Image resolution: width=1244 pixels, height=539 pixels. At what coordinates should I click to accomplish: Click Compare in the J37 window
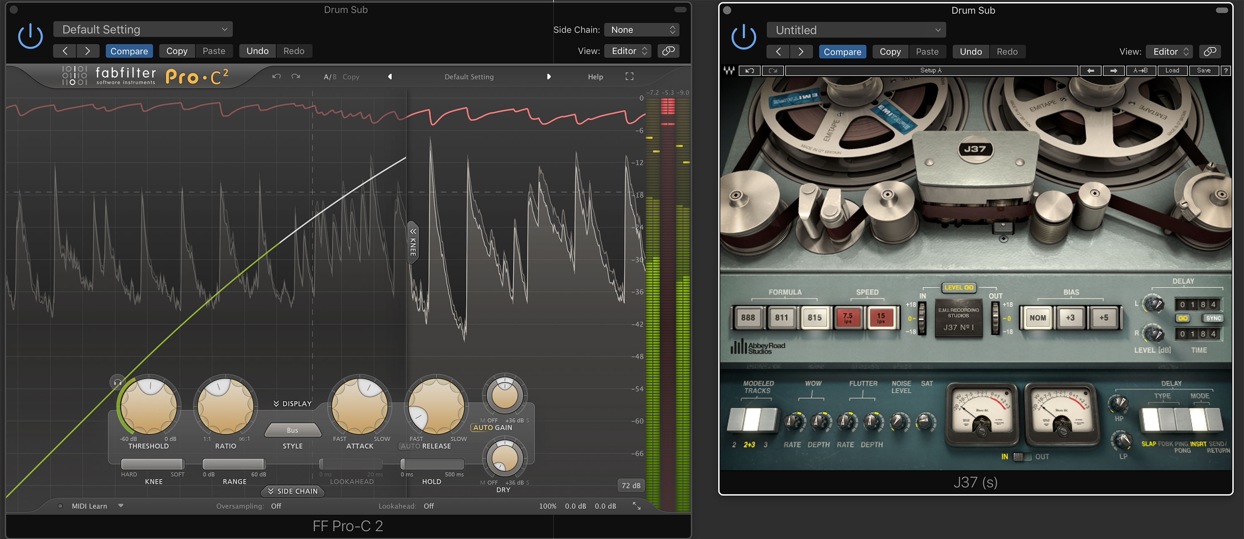[x=842, y=51]
